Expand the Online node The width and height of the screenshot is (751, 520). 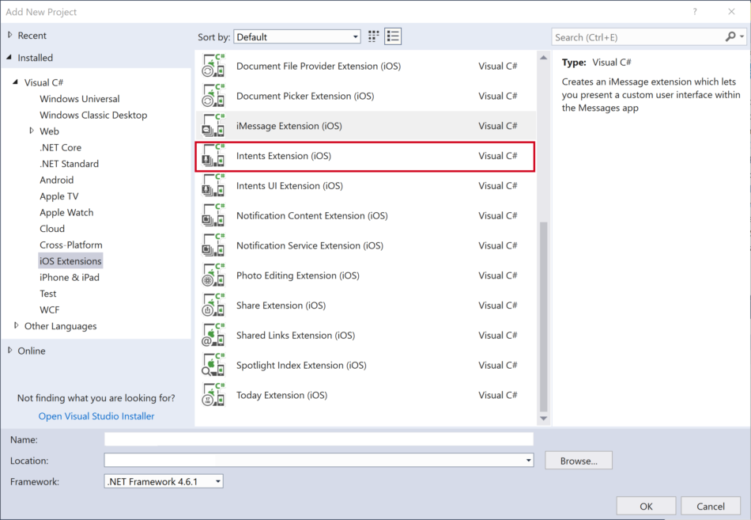click(10, 350)
